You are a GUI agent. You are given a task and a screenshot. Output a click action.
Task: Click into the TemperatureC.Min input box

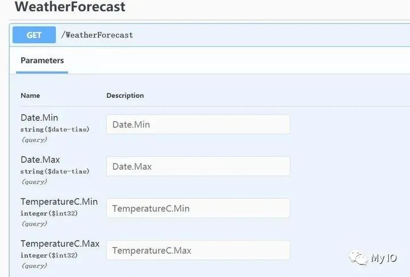[x=198, y=208]
